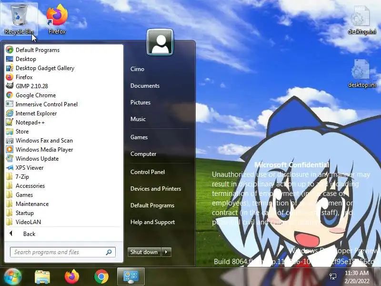The image size is (381, 286).
Task: Open XPS Viewer icon
Action: (10, 168)
